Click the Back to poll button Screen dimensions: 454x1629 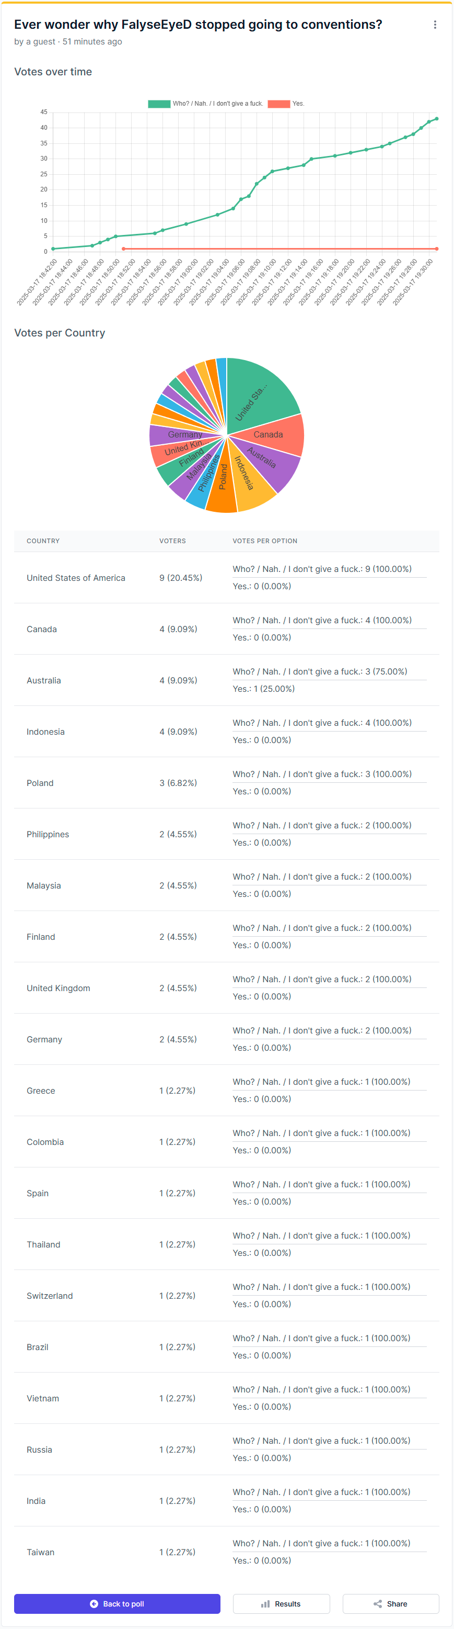tap(117, 1603)
